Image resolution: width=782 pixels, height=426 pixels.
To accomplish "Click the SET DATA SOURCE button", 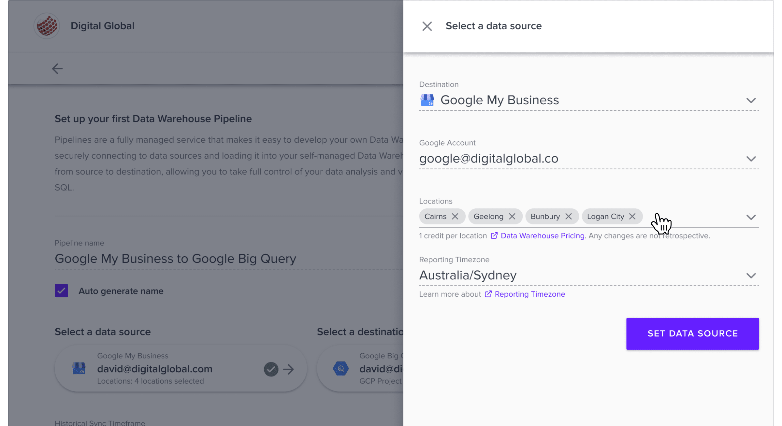I will point(693,334).
